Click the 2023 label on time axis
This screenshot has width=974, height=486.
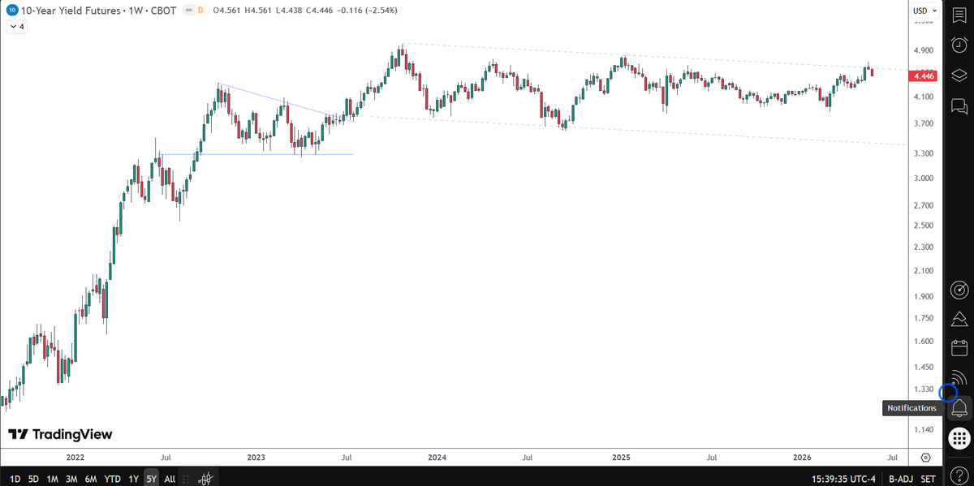coord(256,458)
